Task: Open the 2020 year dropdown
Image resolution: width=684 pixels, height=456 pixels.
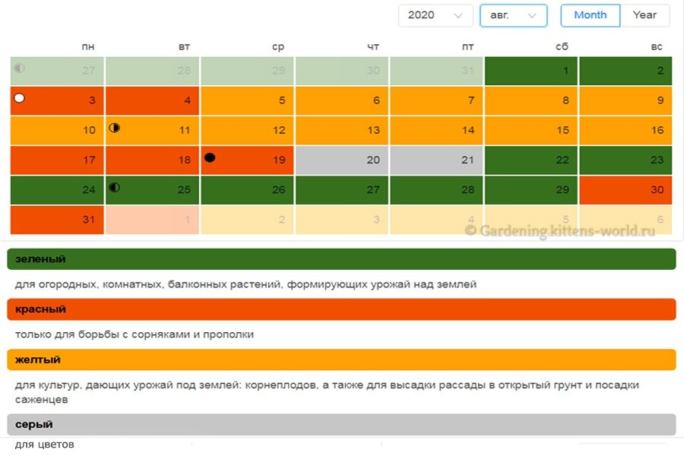Action: pos(435,15)
